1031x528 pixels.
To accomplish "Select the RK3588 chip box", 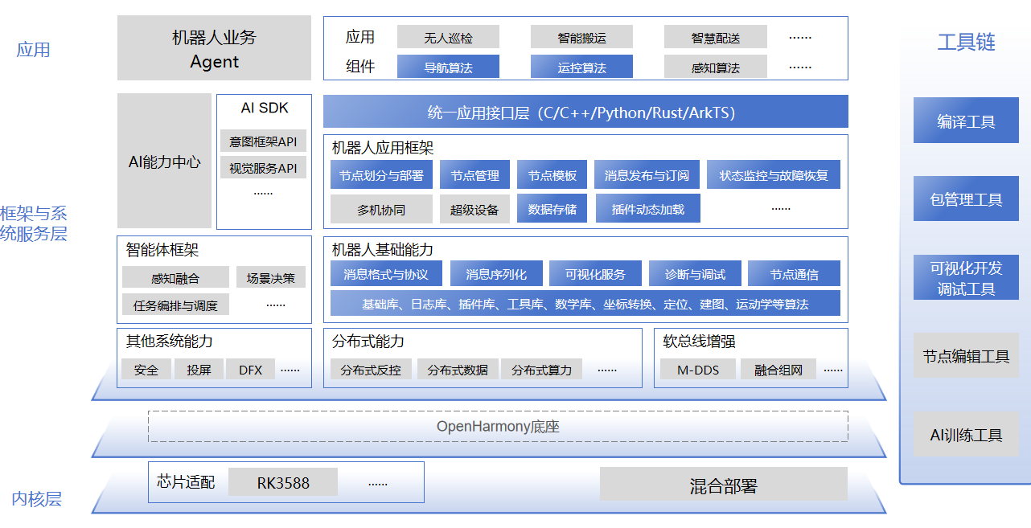I will tap(283, 483).
